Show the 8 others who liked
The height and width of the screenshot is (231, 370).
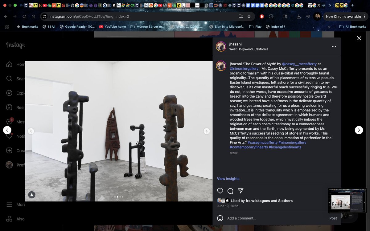[285, 201]
